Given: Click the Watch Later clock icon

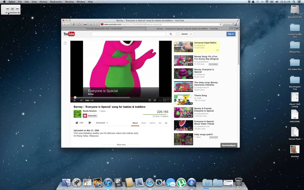Looking at the screenshot, I should point(155,100).
